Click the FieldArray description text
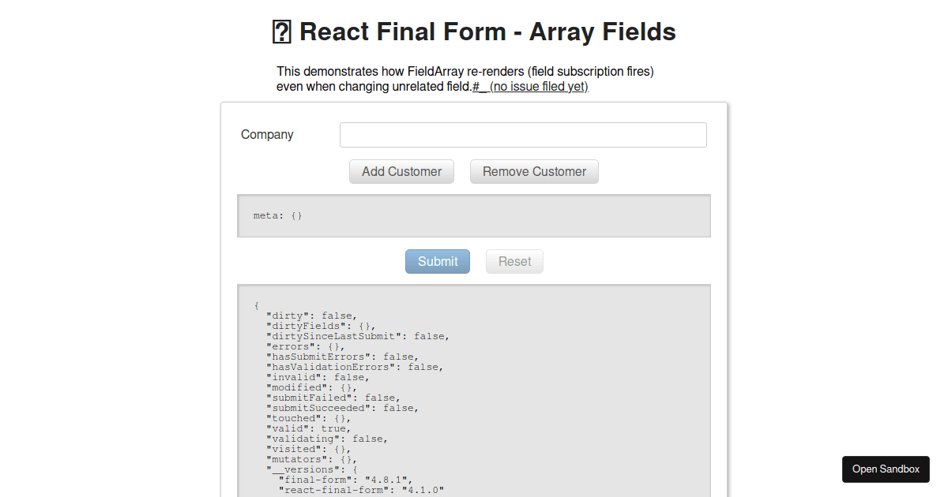Image resolution: width=948 pixels, height=497 pixels. point(465,71)
